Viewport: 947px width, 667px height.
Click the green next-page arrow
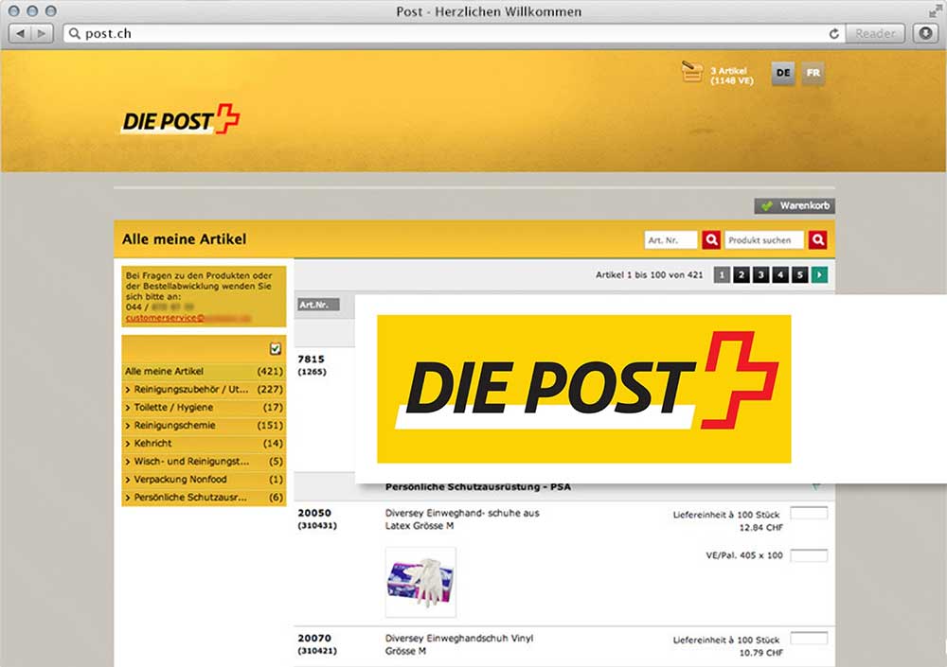pos(819,275)
